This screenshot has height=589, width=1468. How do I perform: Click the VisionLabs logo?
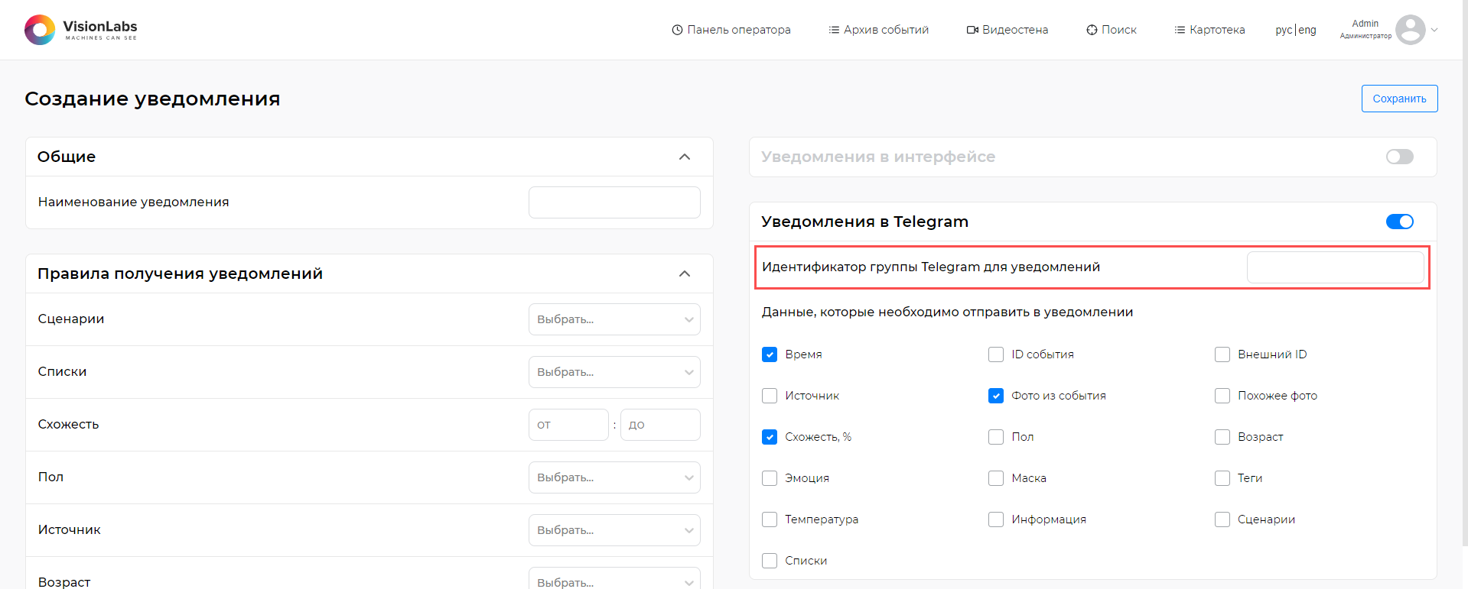(81, 30)
